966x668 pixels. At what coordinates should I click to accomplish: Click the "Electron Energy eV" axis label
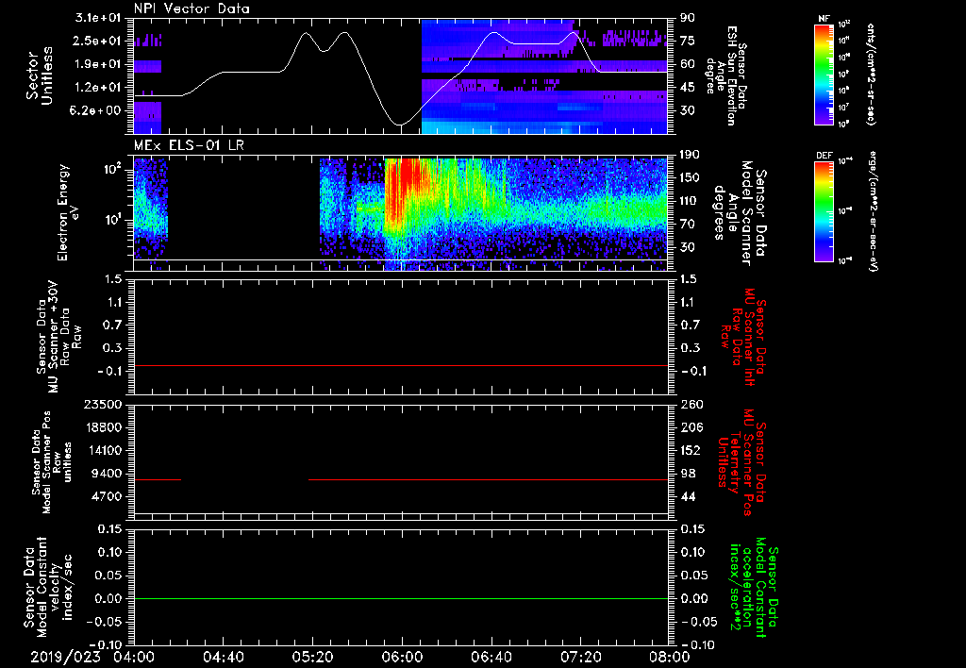coord(68,212)
